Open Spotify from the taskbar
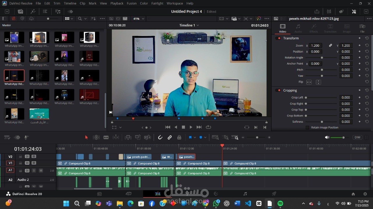 coord(280,203)
